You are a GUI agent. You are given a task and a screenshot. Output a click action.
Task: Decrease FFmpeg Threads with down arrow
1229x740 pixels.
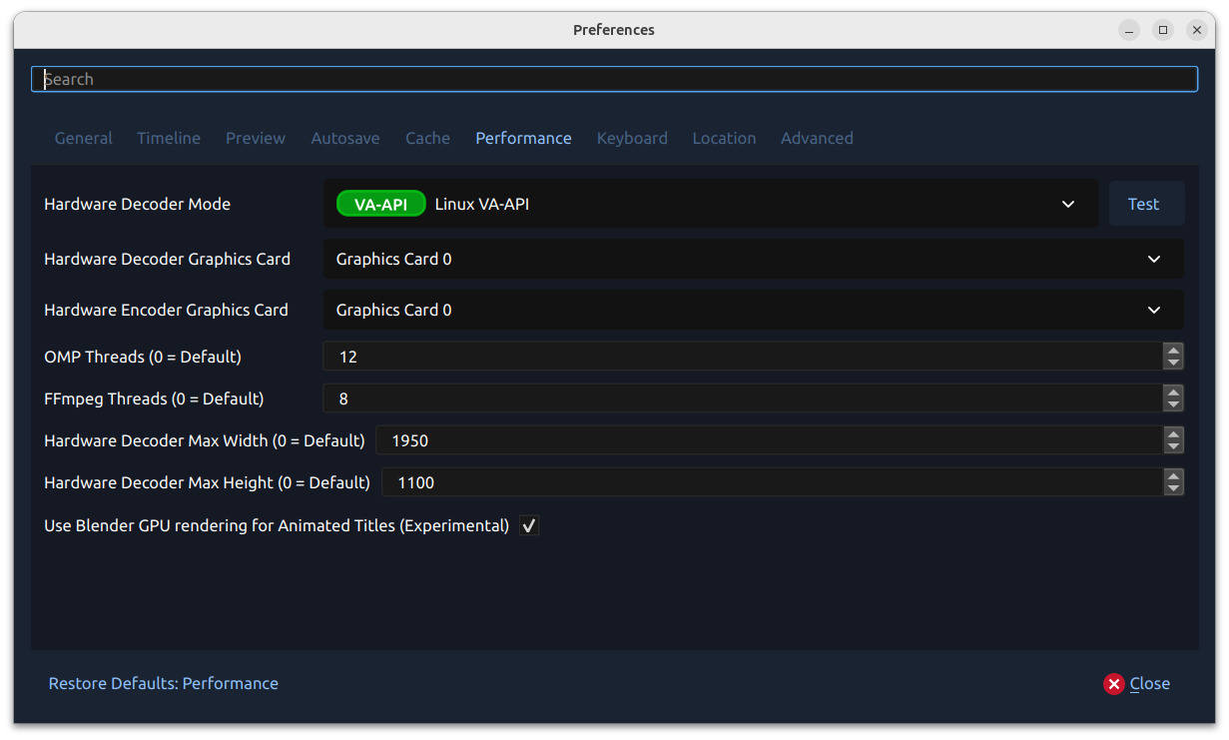(x=1174, y=405)
